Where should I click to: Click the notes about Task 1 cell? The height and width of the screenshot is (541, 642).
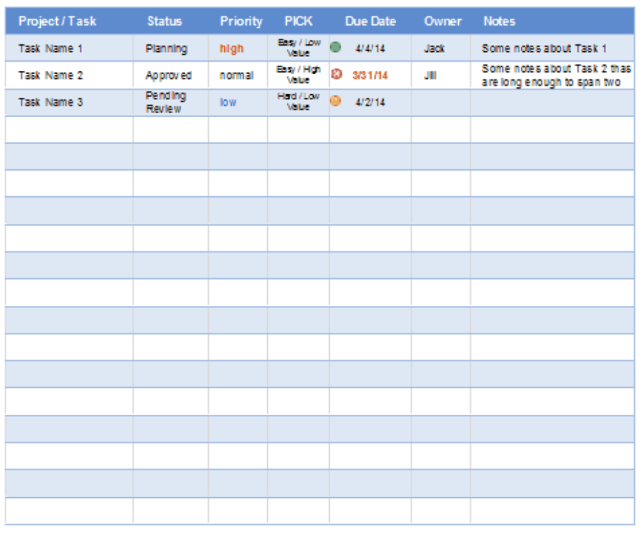(552, 49)
